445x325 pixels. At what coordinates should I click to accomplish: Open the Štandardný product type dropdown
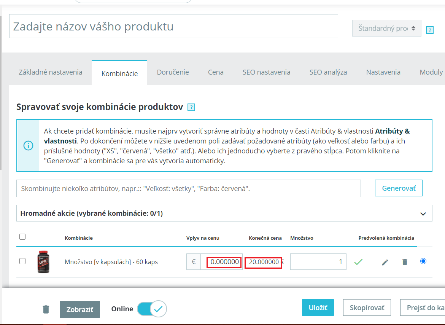pos(386,28)
